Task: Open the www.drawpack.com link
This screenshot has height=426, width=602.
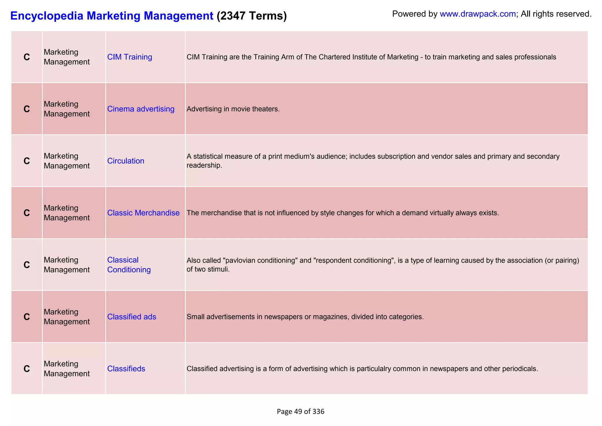Action: coord(478,14)
